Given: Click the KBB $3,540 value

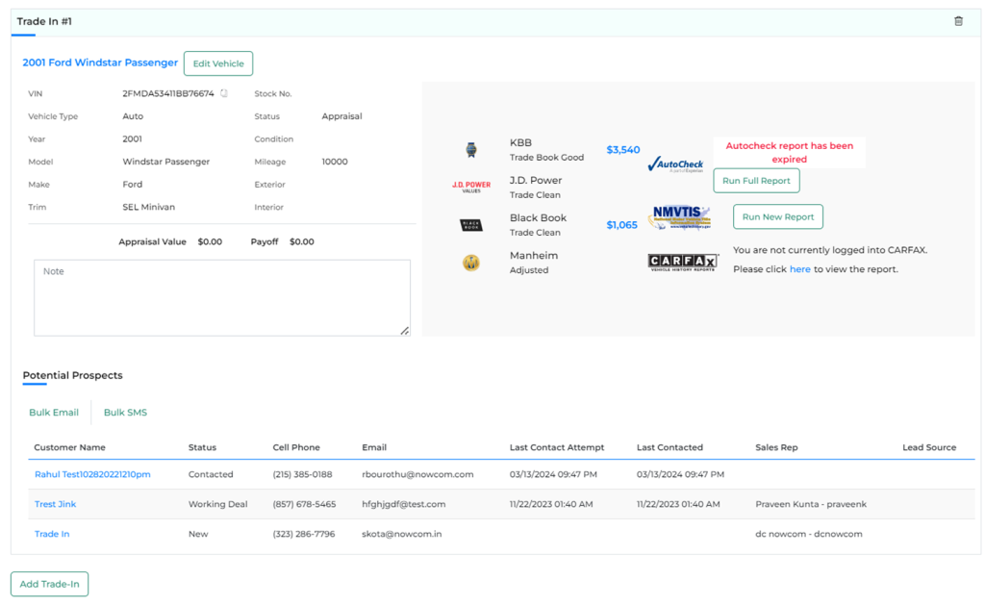Looking at the screenshot, I should point(622,150).
